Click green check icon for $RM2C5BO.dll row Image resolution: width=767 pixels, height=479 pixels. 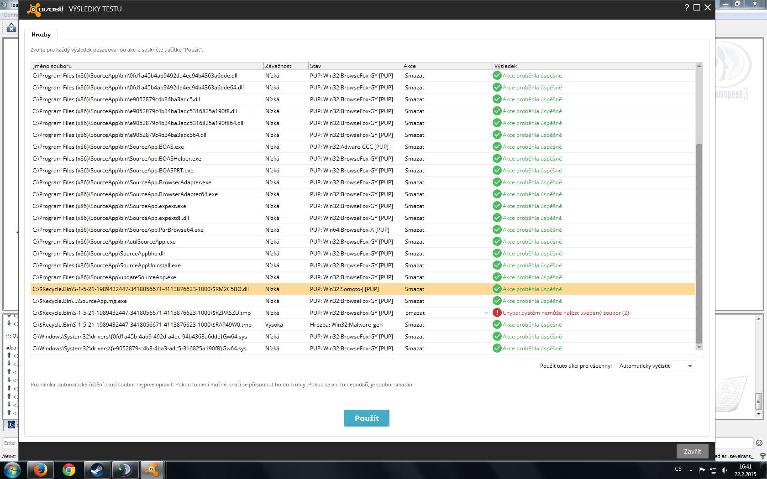[497, 289]
